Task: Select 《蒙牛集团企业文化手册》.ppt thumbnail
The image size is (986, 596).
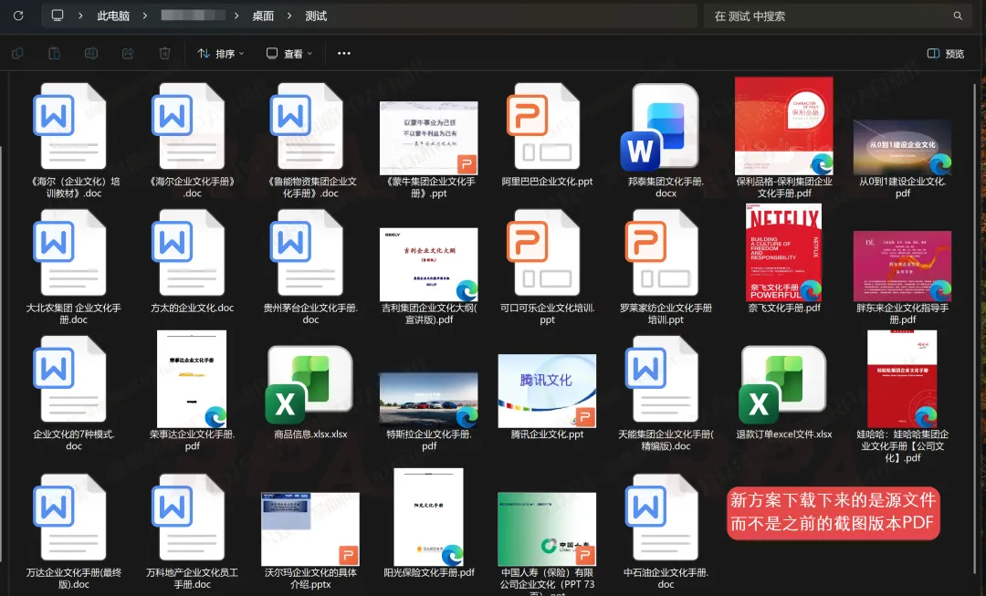Action: pos(429,138)
